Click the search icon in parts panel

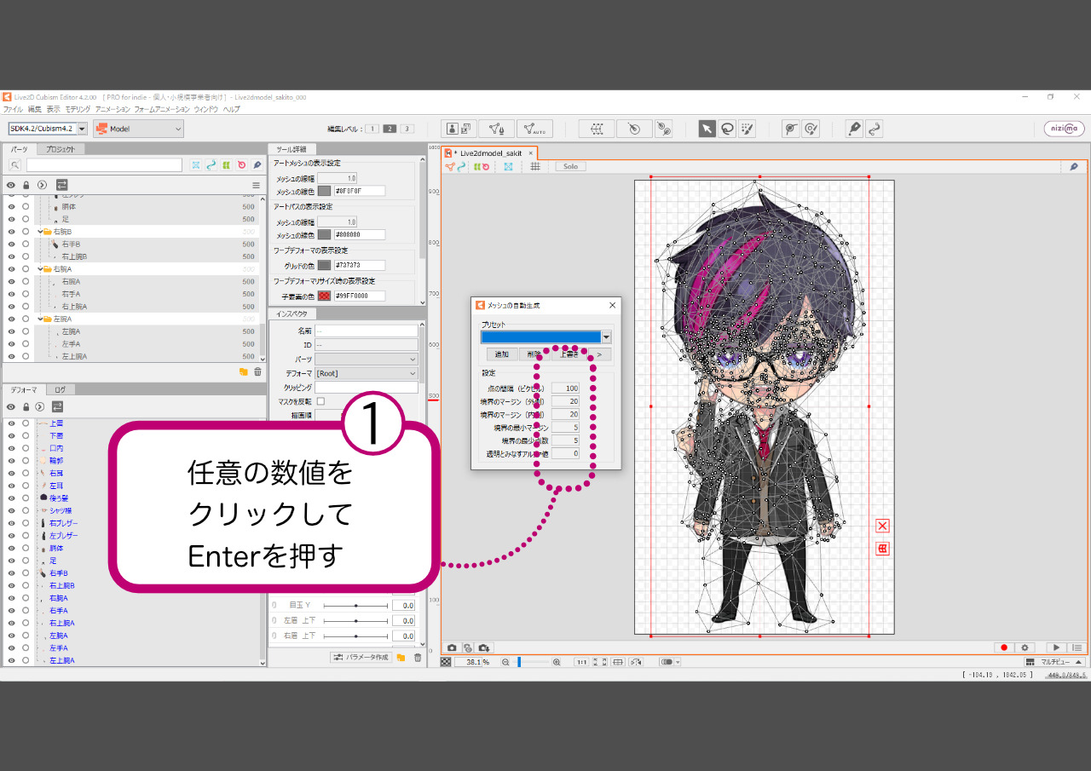point(15,165)
